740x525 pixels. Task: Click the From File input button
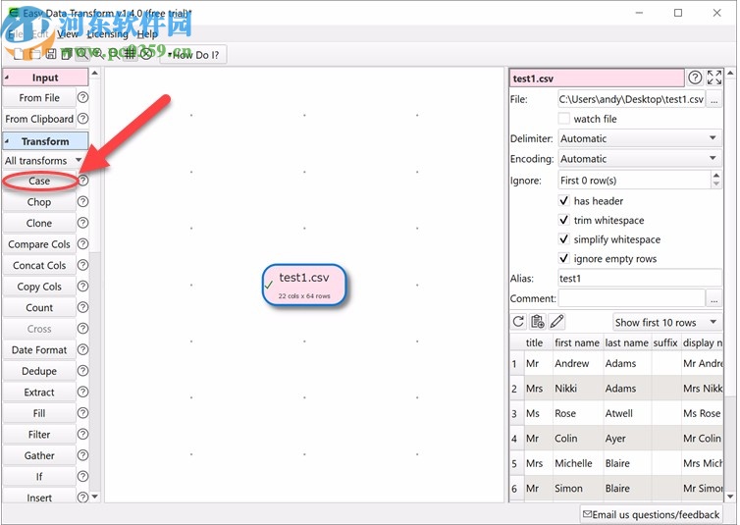[39, 98]
